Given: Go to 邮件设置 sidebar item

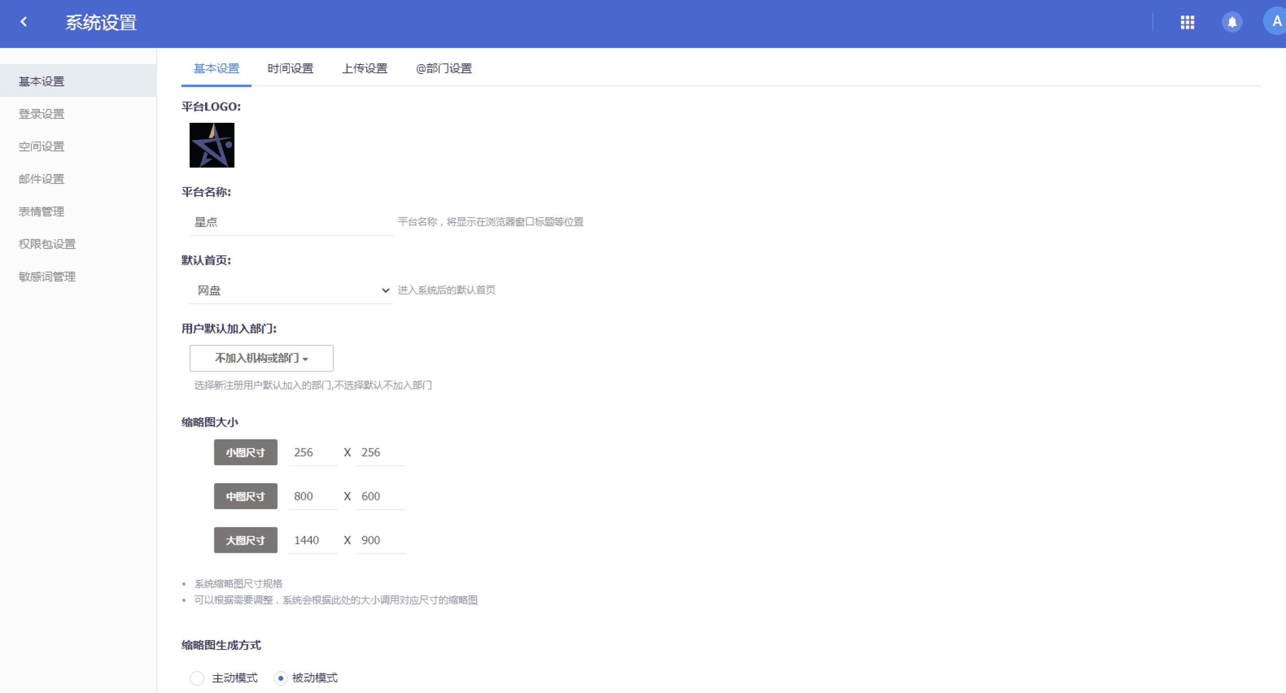Looking at the screenshot, I should 42,179.
